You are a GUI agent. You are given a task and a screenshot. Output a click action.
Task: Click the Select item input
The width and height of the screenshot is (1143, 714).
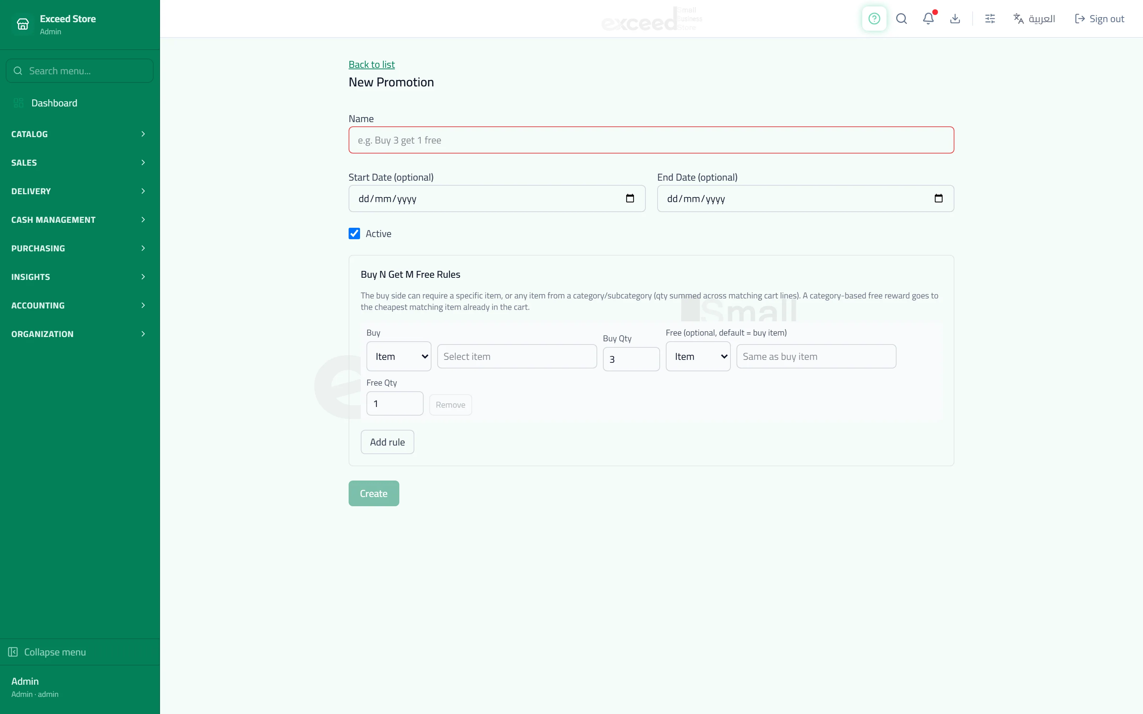517,356
